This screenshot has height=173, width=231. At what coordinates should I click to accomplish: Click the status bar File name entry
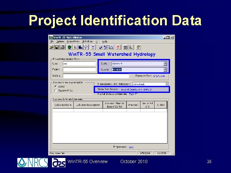point(57,153)
